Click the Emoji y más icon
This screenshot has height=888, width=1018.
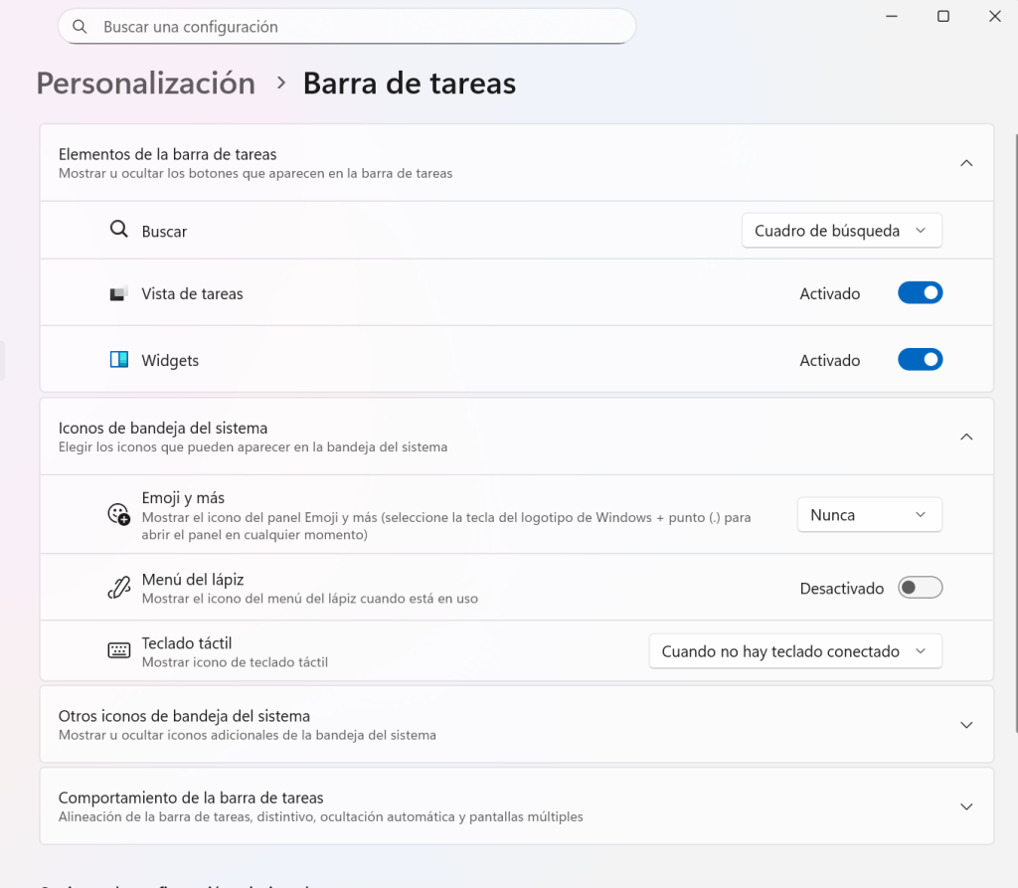point(119,514)
